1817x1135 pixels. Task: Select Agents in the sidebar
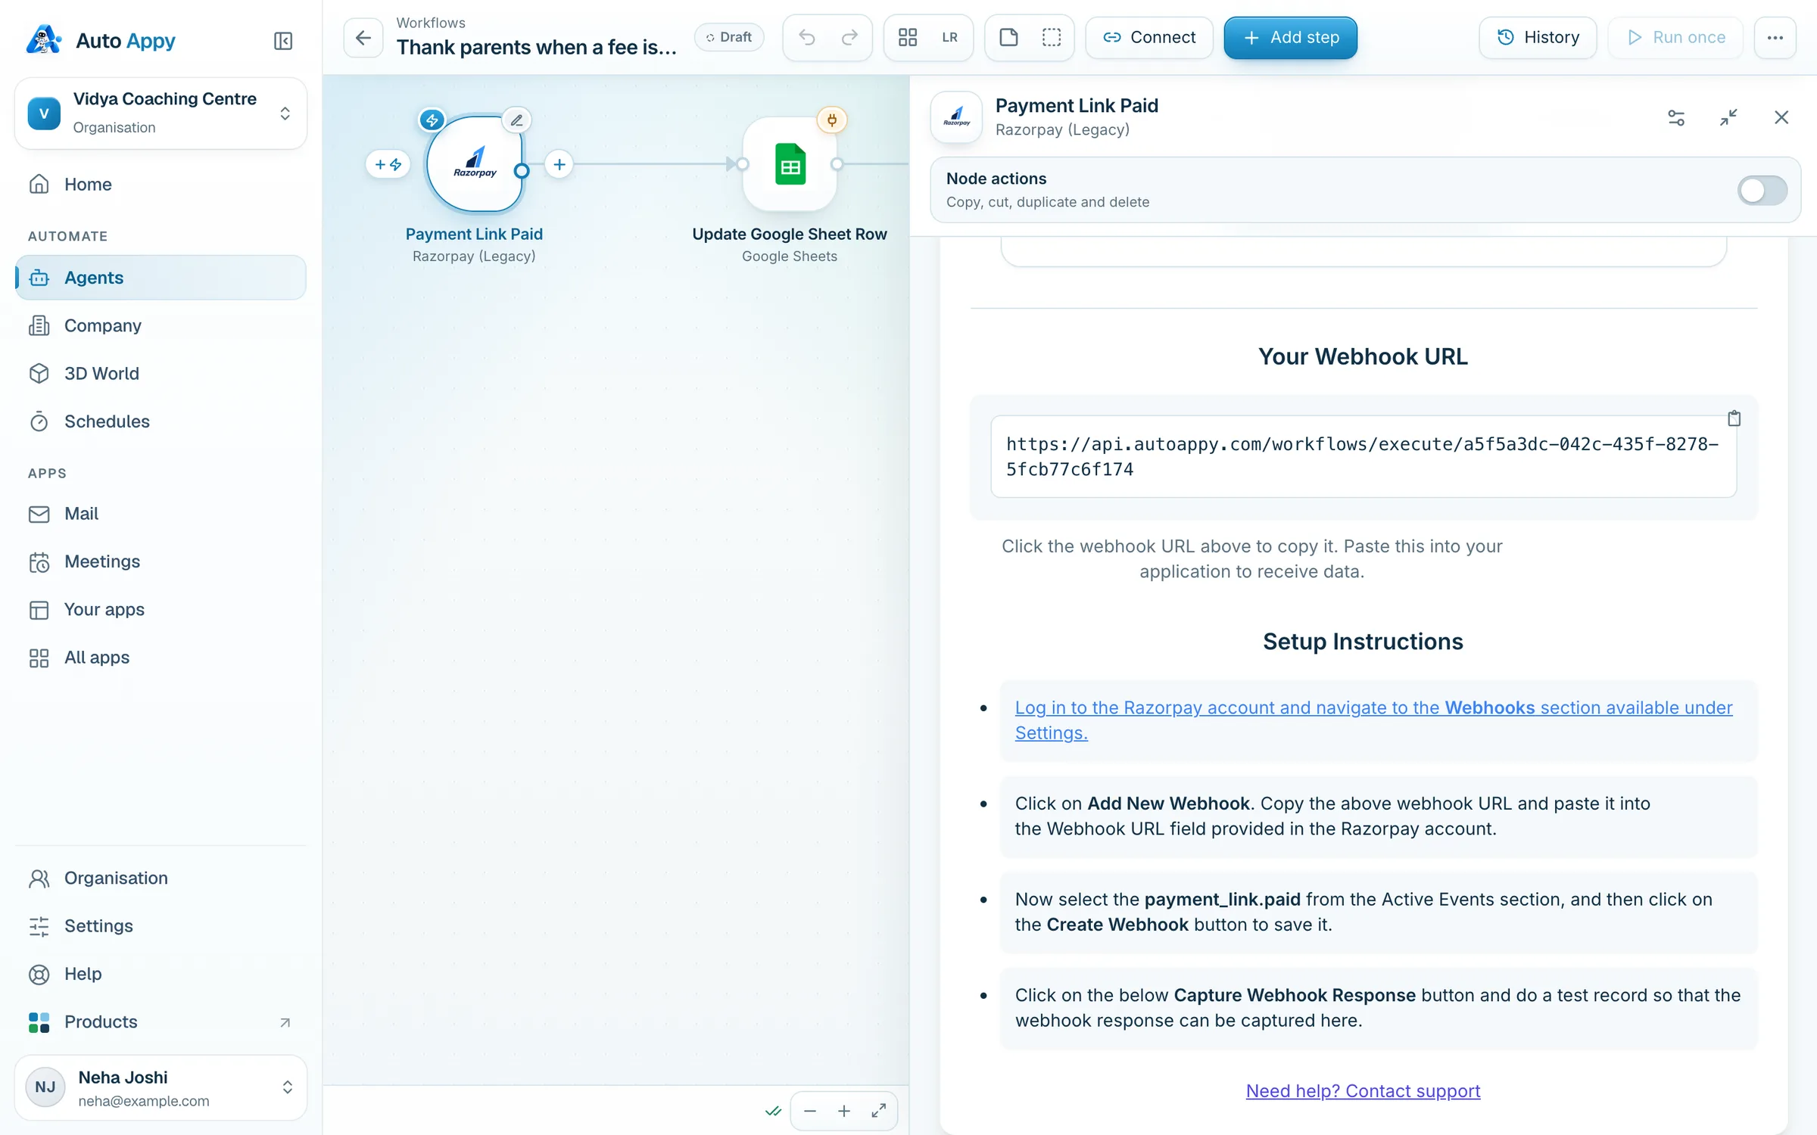pos(161,278)
